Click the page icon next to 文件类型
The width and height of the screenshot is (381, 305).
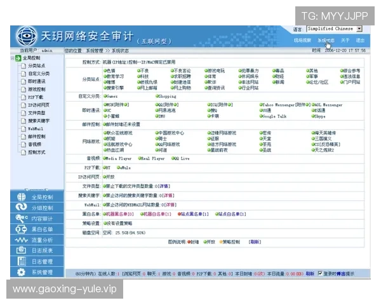tap(23, 113)
